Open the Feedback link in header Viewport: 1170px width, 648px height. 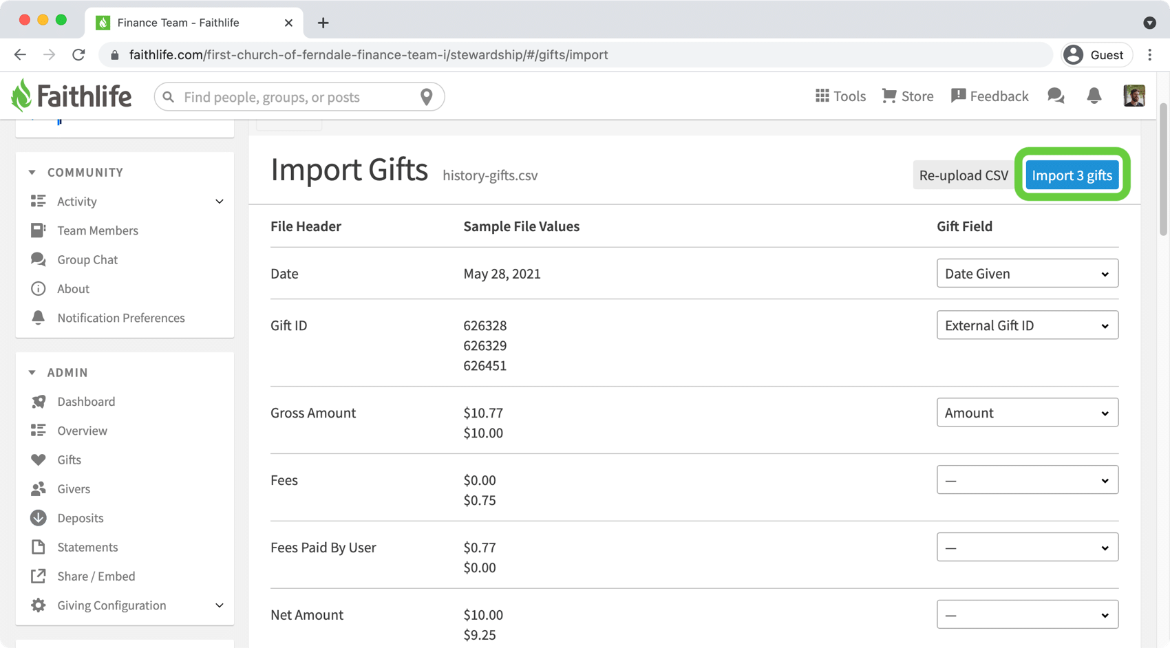click(x=990, y=96)
